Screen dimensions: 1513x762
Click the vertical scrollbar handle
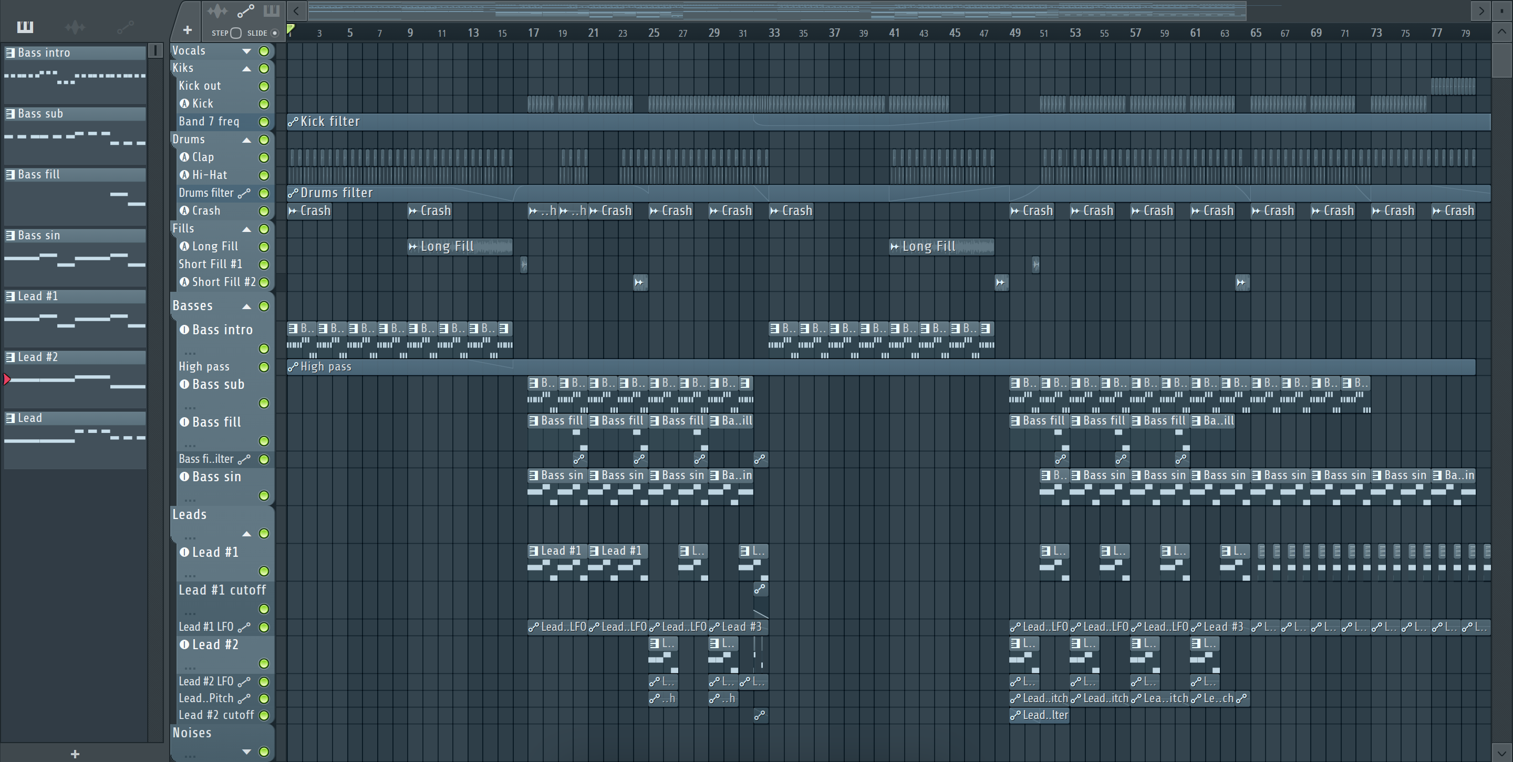click(x=1502, y=59)
